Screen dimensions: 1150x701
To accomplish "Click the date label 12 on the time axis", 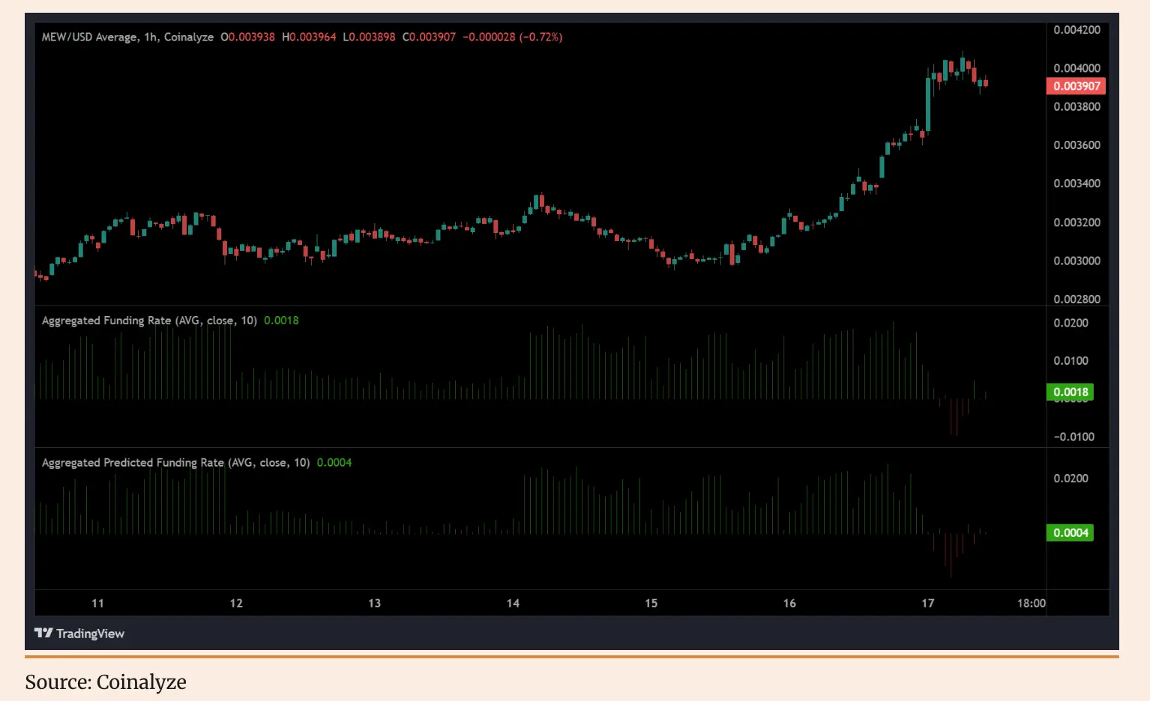I will pyautogui.click(x=236, y=603).
